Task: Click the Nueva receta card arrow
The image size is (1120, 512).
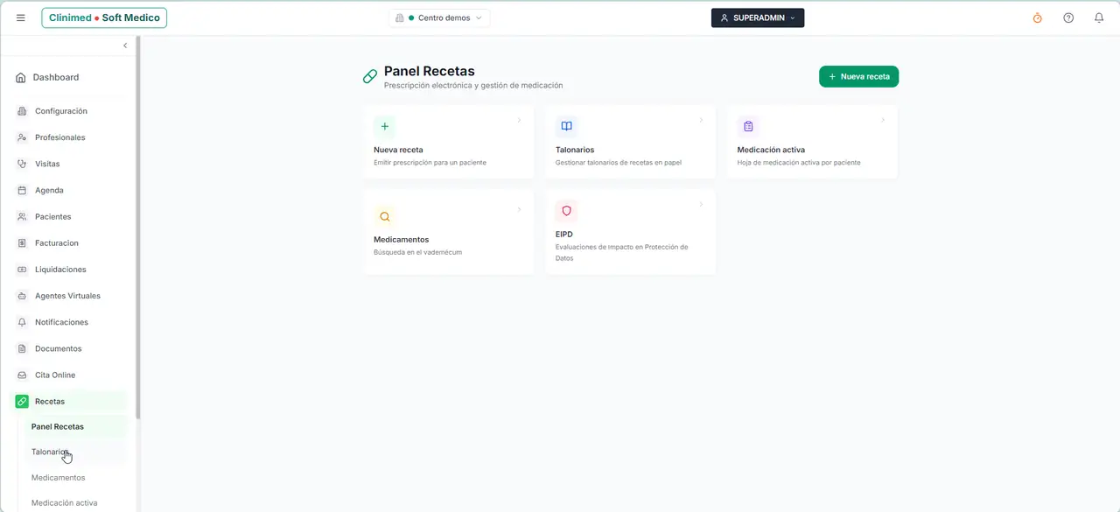Action: click(x=519, y=120)
